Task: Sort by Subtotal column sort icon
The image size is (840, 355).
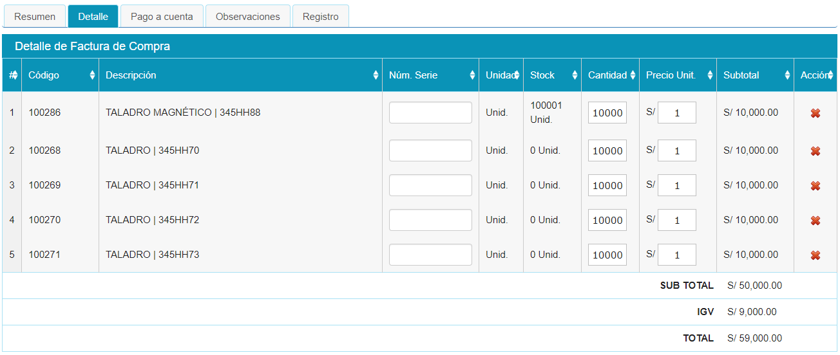Action: click(x=787, y=75)
